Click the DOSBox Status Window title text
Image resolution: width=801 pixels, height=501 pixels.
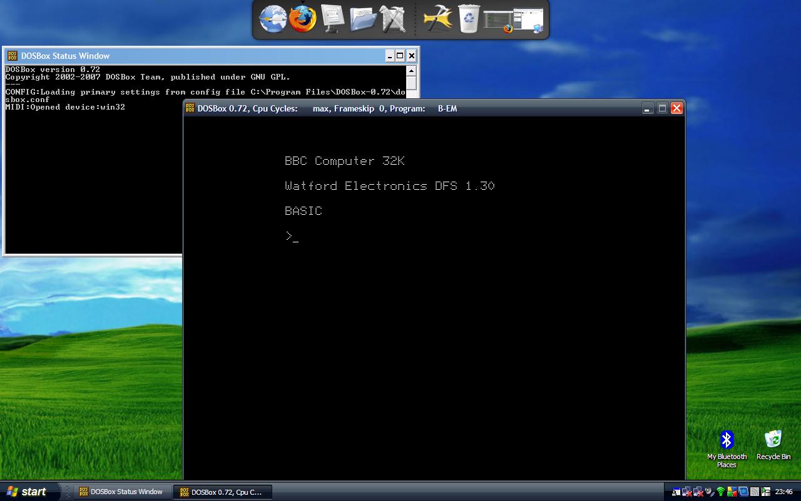point(65,56)
